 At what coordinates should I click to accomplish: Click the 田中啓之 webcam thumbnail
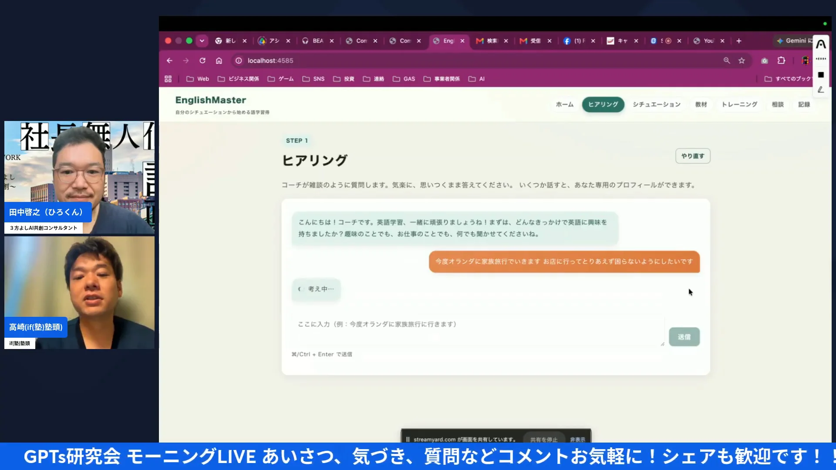click(x=79, y=178)
